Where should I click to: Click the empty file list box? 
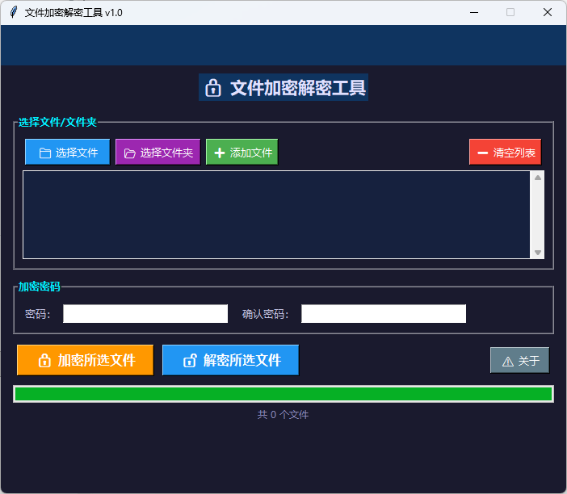[x=276, y=215]
